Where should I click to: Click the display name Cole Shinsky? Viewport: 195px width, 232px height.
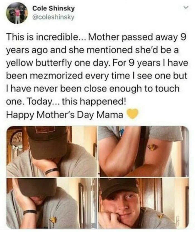tap(54, 9)
